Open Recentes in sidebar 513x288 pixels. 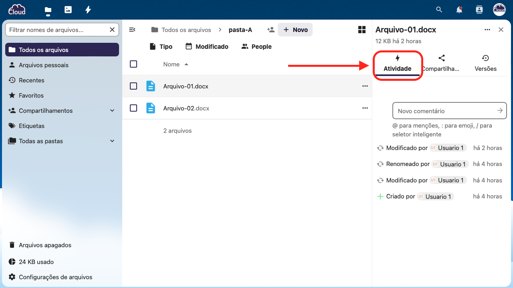tap(62, 80)
